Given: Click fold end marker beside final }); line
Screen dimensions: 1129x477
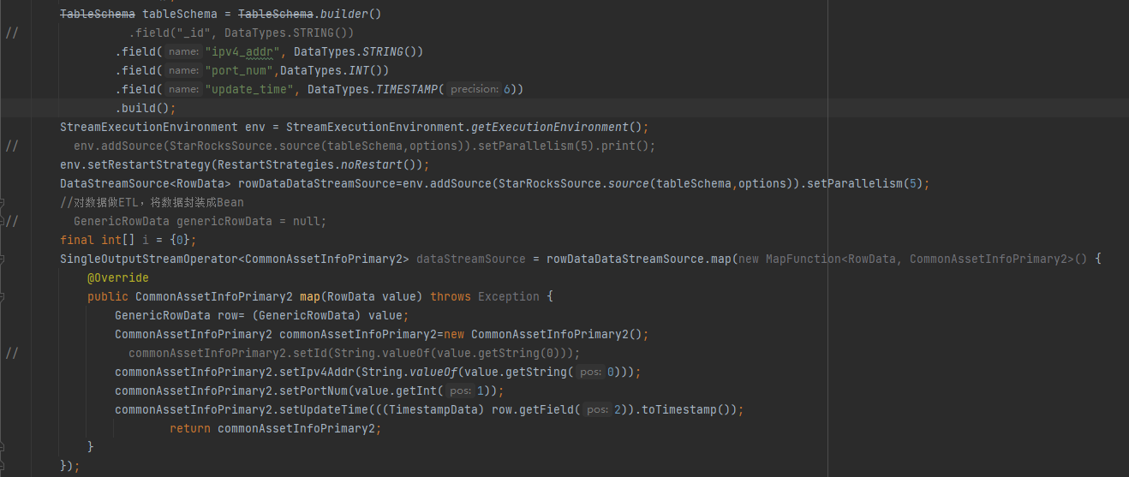Looking at the screenshot, I should click(x=3, y=466).
